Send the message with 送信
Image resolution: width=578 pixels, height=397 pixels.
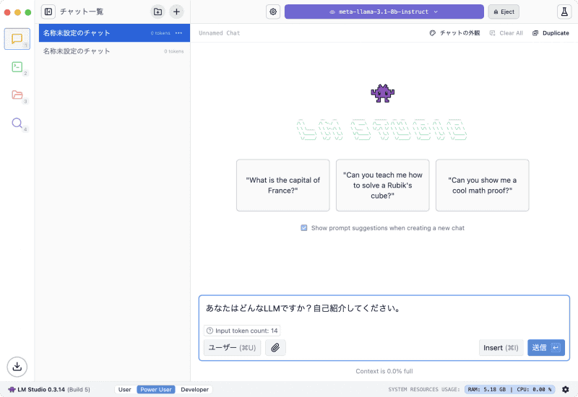point(546,348)
